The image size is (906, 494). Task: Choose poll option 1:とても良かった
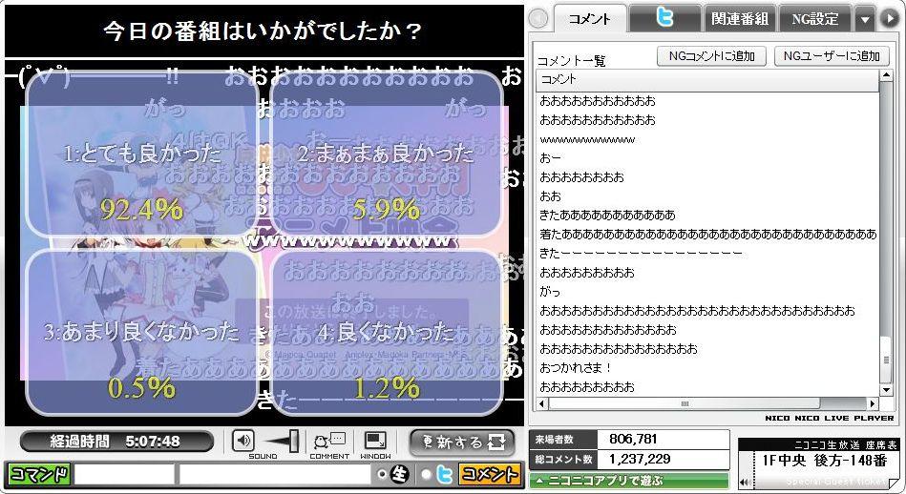[x=141, y=154]
